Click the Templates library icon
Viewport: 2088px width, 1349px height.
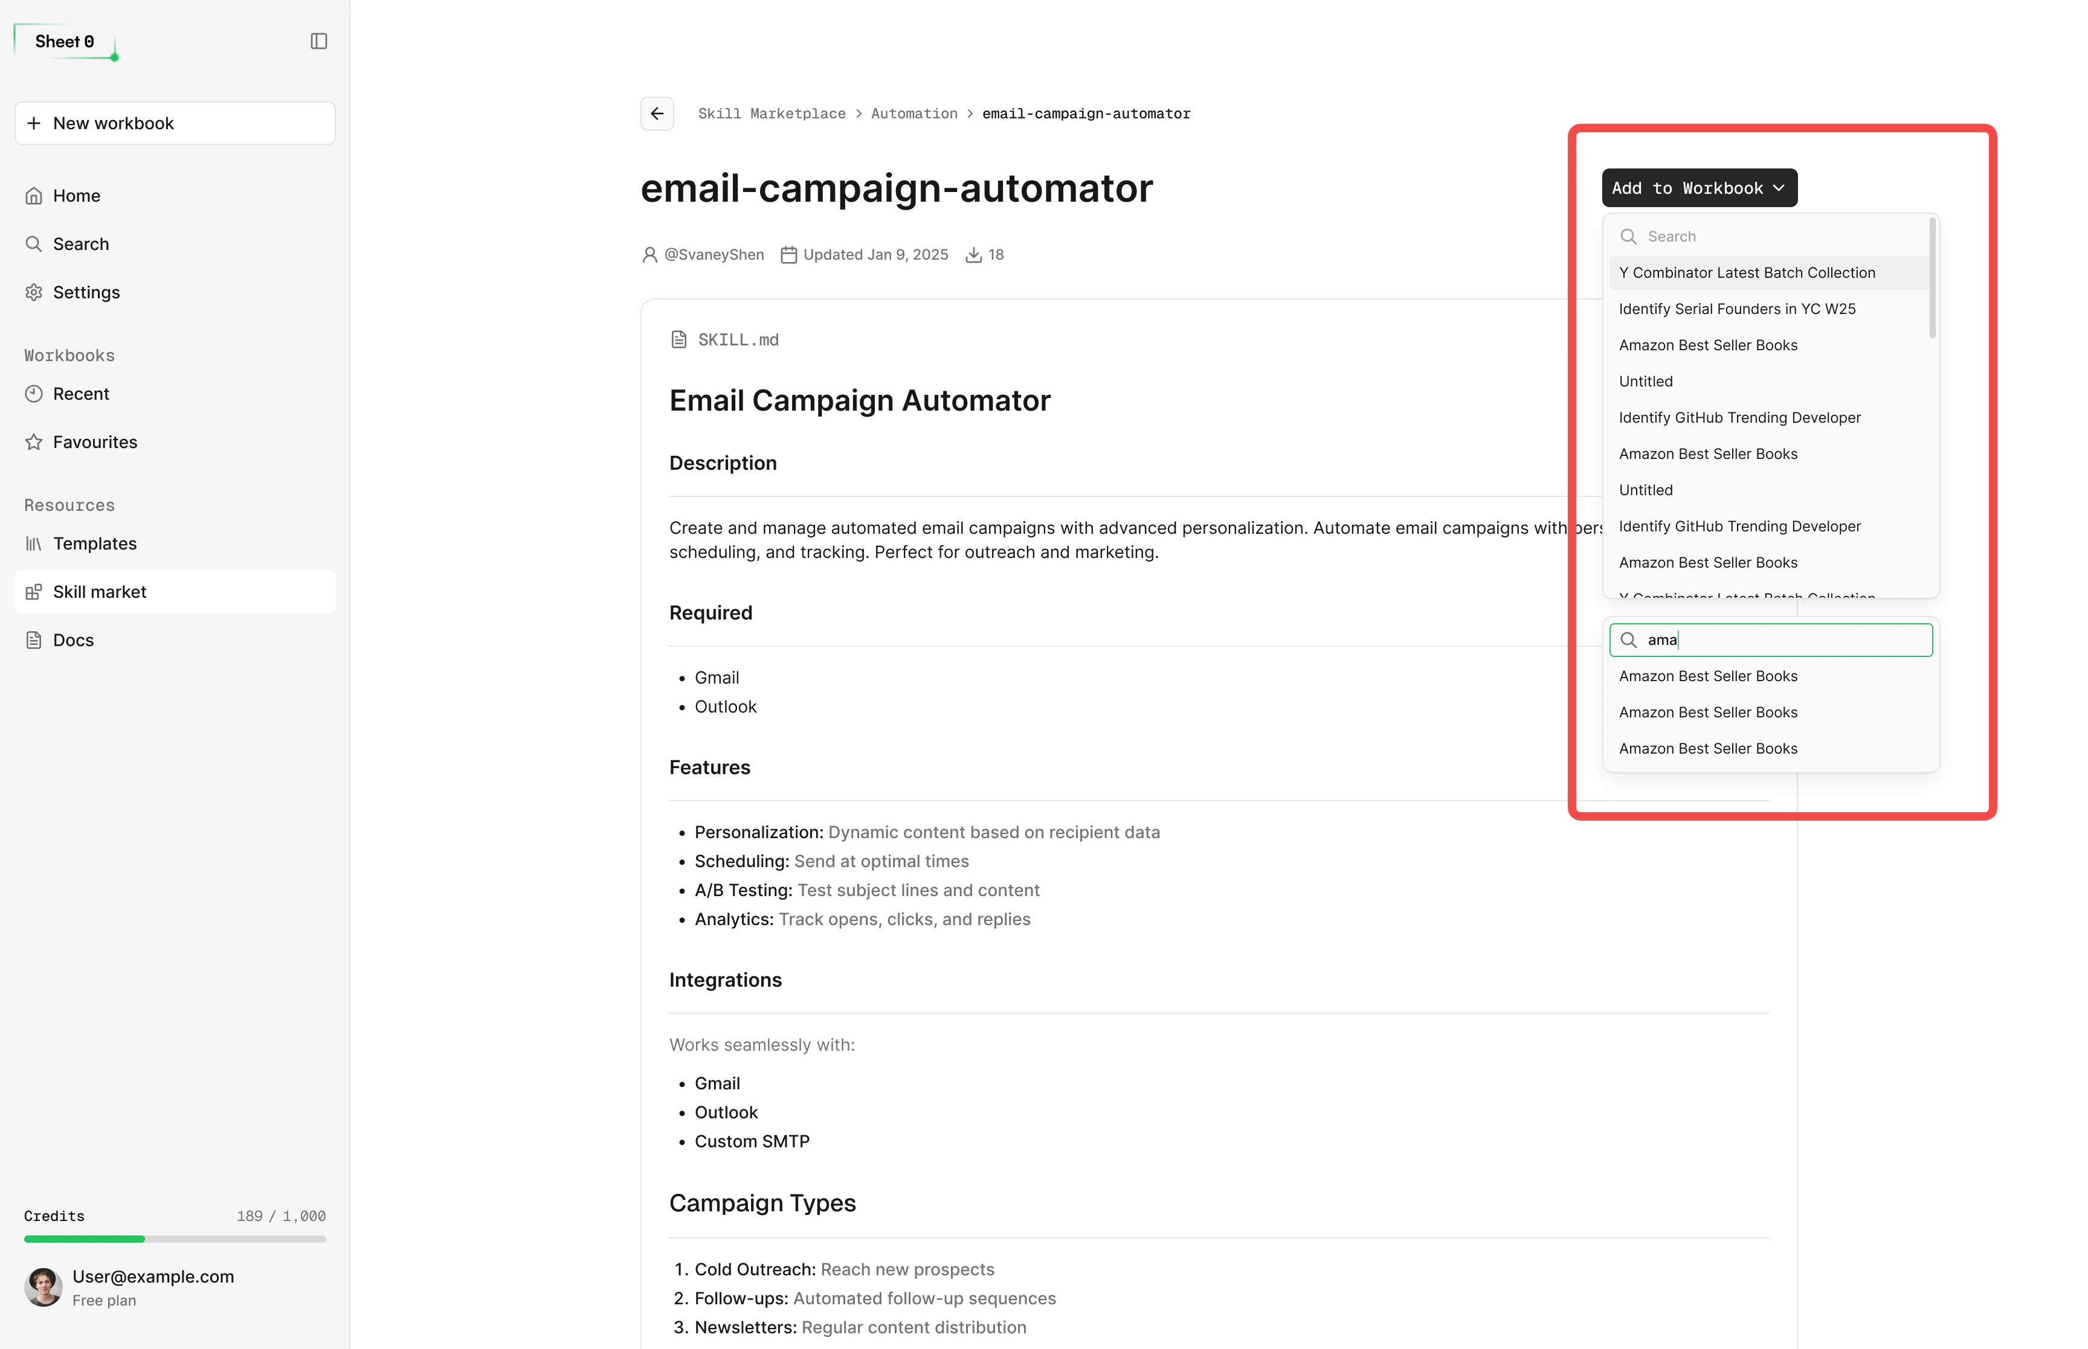pos(34,543)
